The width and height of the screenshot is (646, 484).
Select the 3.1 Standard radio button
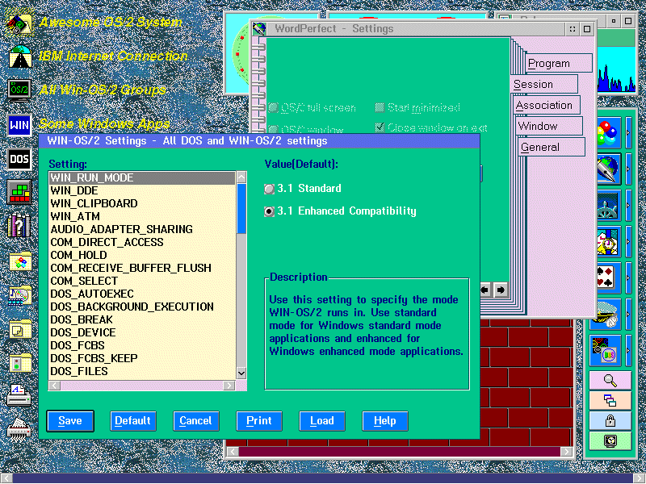click(269, 189)
